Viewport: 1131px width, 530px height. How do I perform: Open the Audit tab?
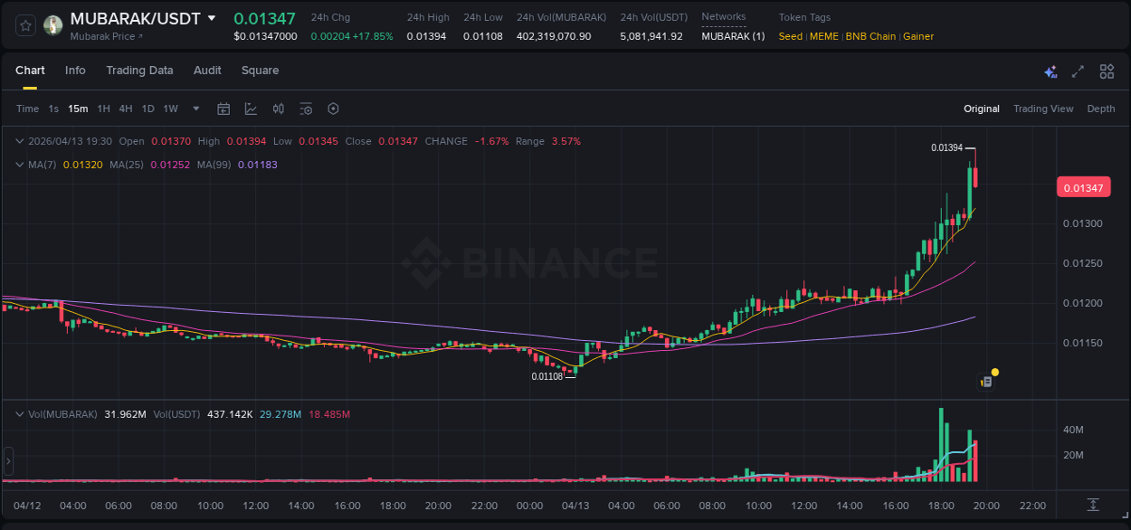[207, 70]
